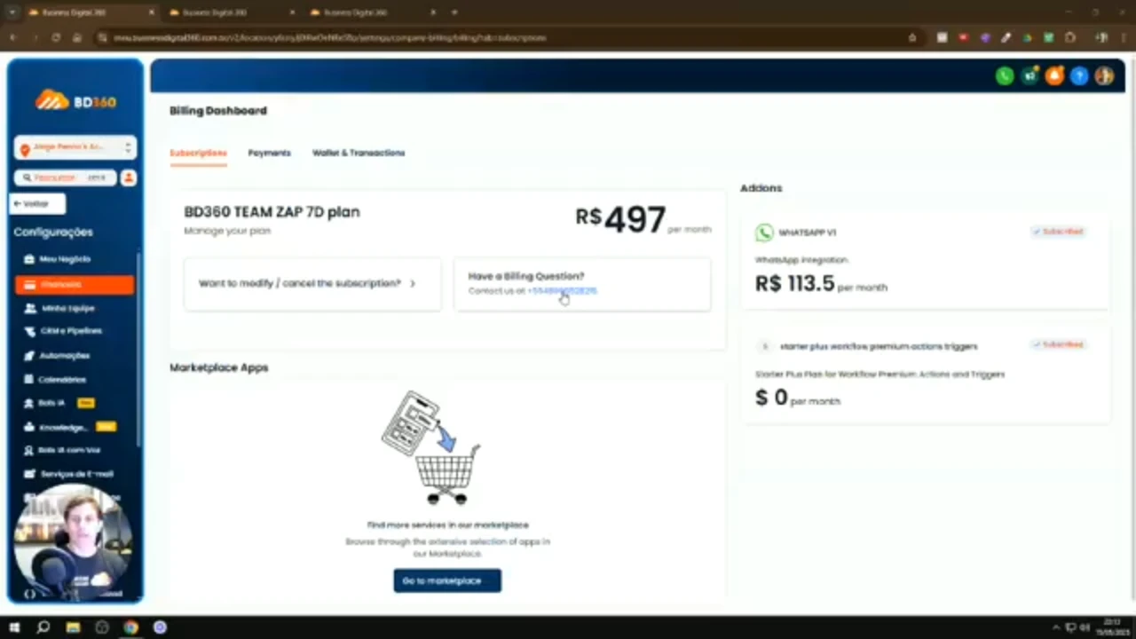Click the taskbar clock and date
Image resolution: width=1136 pixels, height=639 pixels.
coord(1112,627)
